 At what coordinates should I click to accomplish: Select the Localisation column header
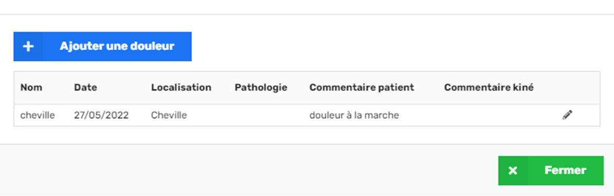pyautogui.click(x=181, y=88)
